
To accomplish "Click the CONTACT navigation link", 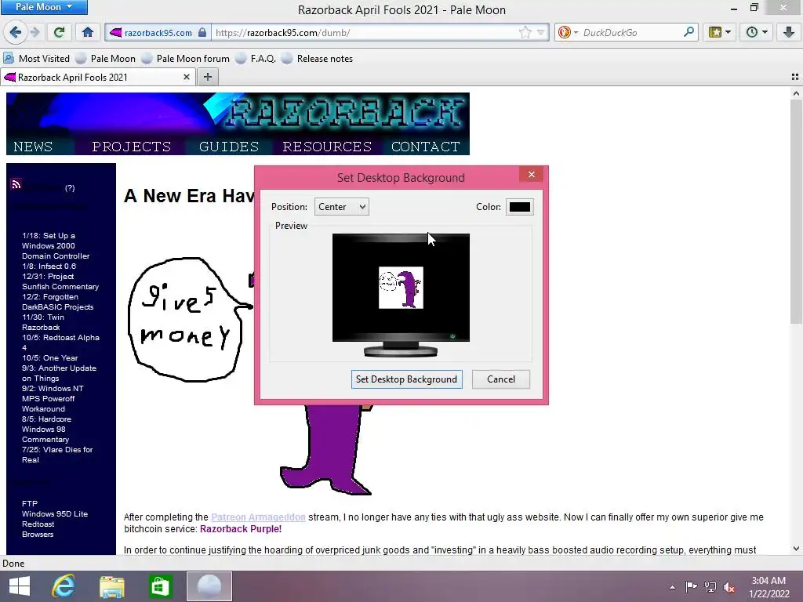I will click(x=426, y=147).
